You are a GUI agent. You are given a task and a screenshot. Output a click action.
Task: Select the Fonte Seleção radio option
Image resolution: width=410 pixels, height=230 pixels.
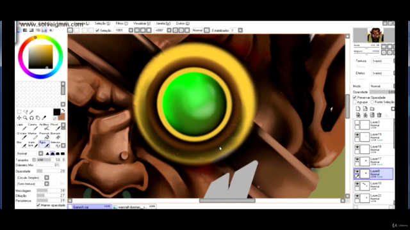(372, 102)
